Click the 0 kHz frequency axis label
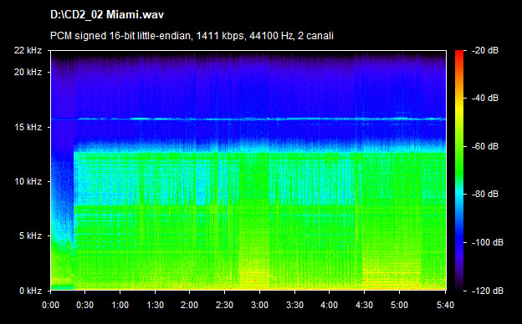This screenshot has height=324, width=522. click(30, 291)
